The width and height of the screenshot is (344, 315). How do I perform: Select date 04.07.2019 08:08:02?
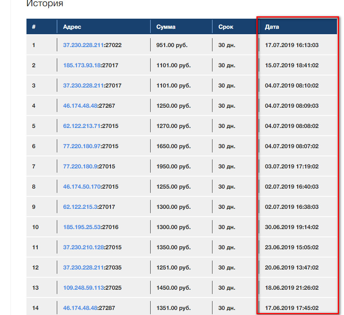291,126
